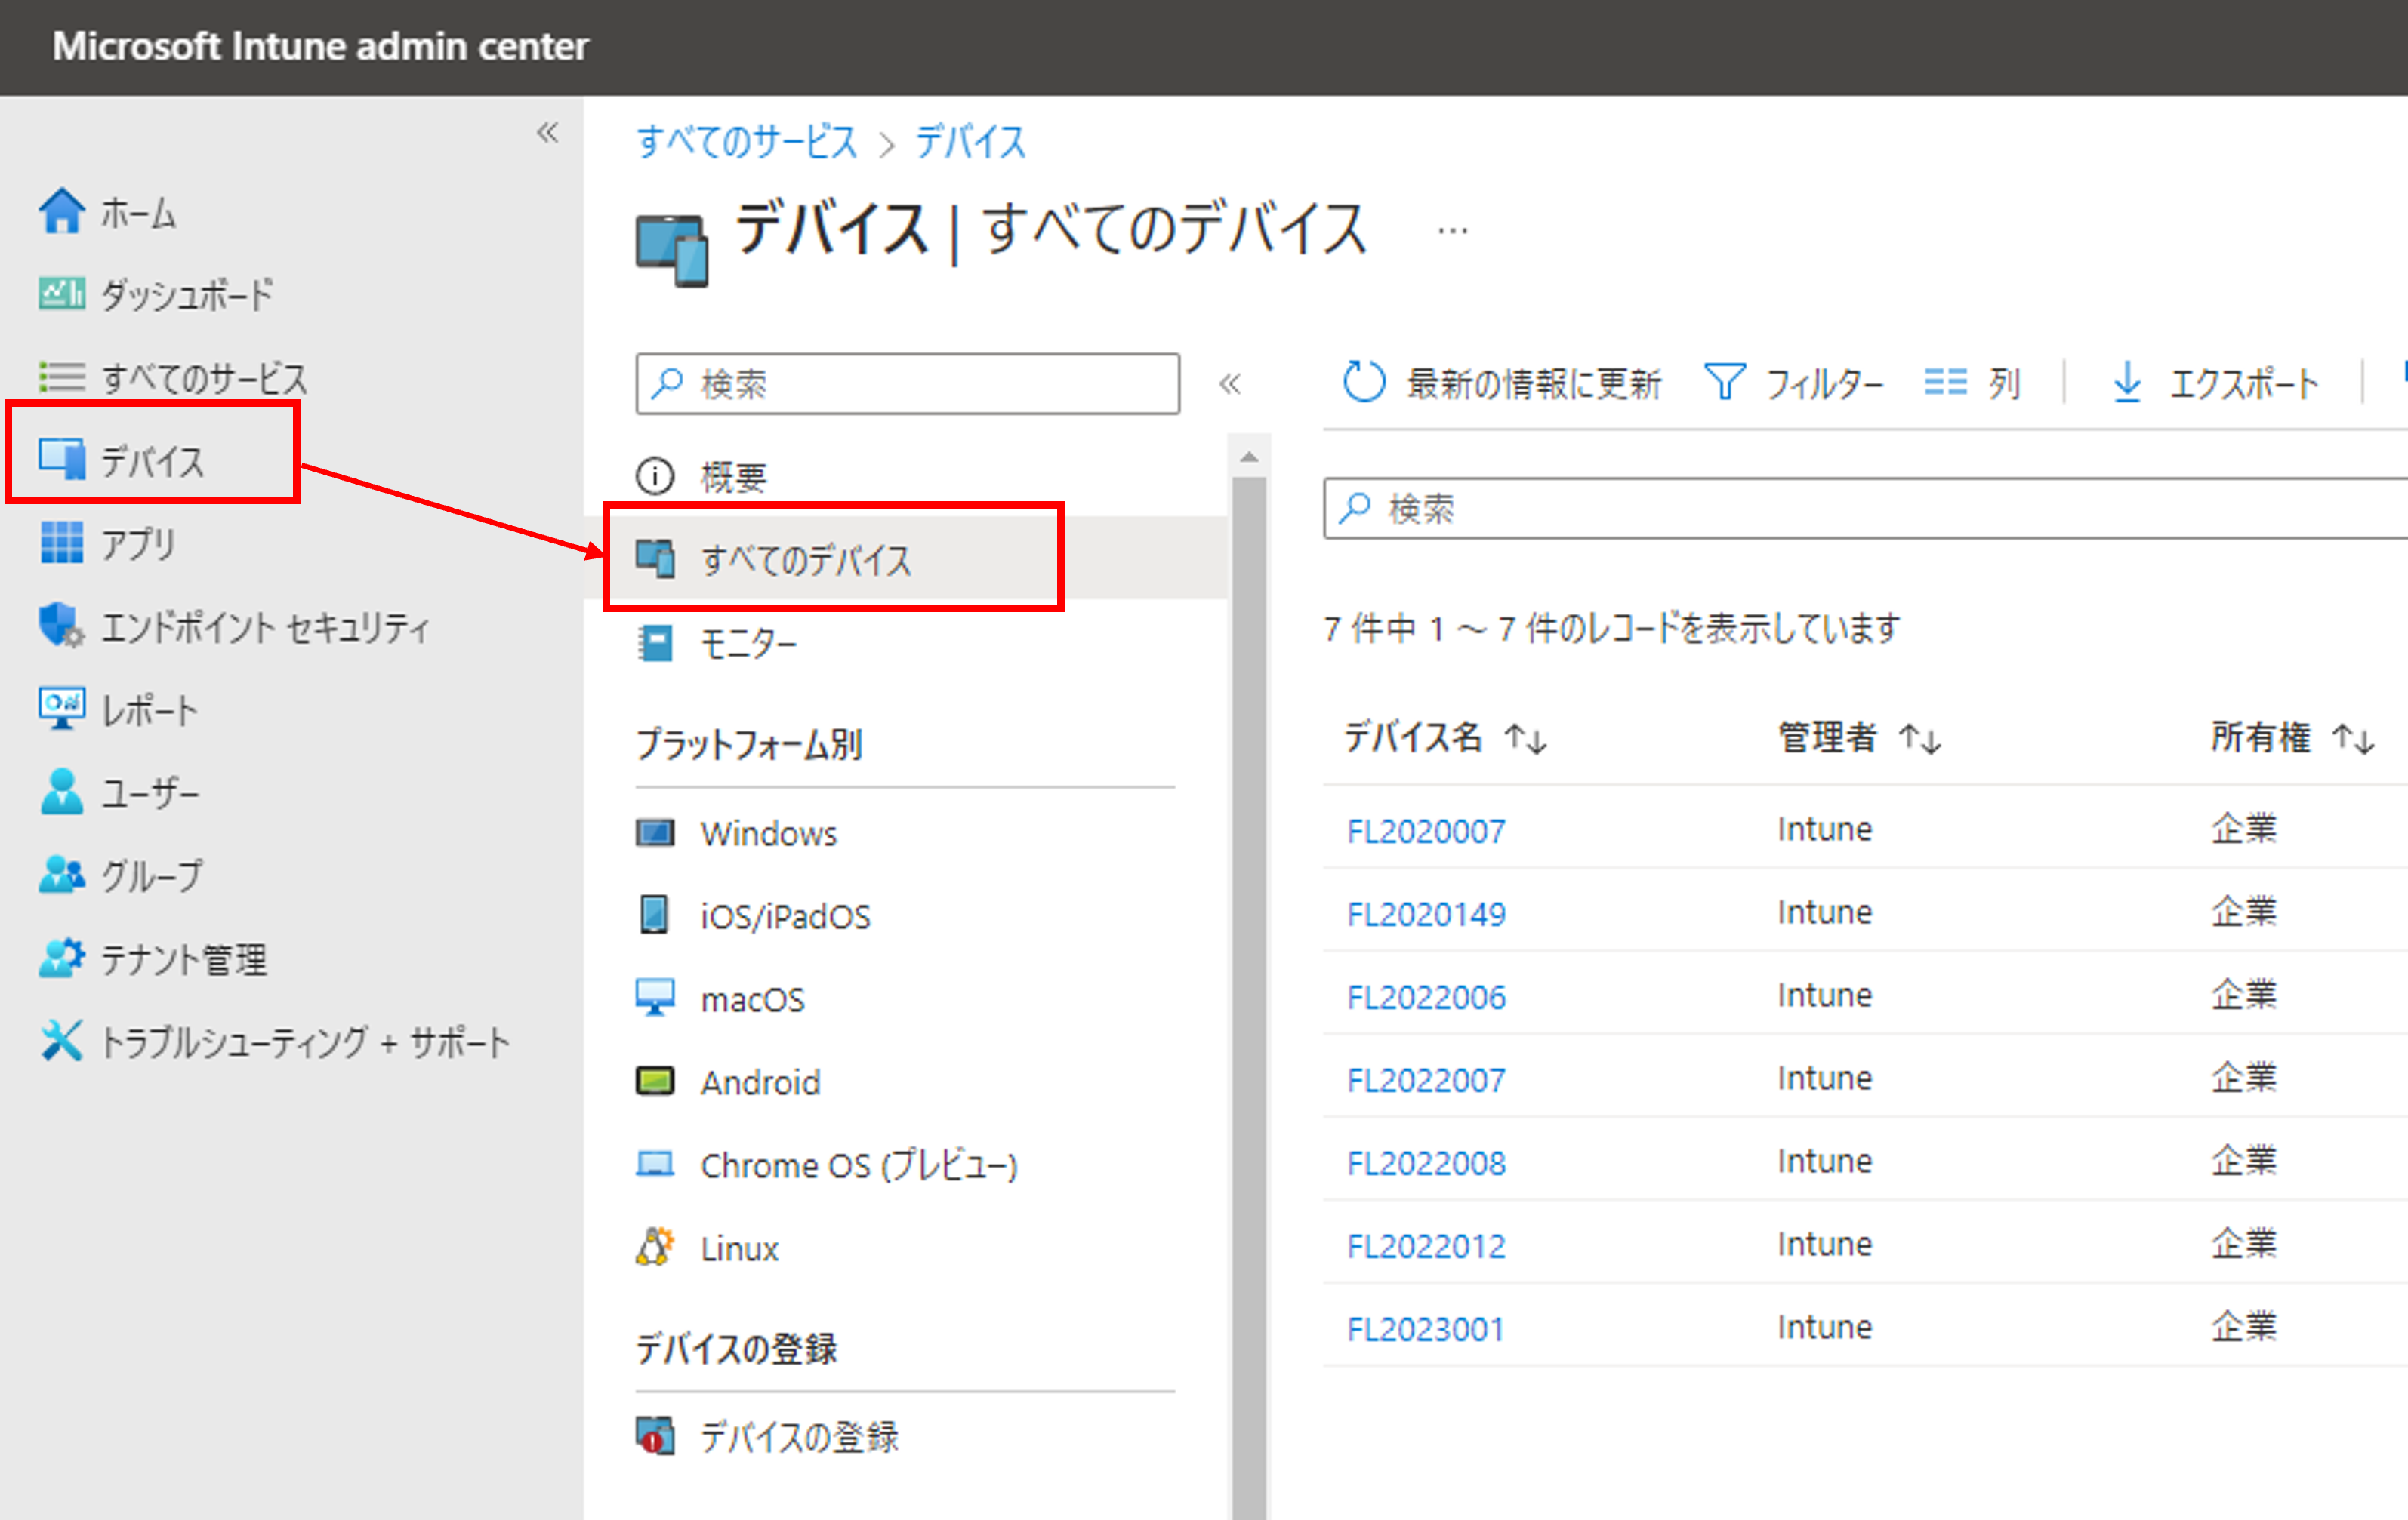Image resolution: width=2408 pixels, height=1520 pixels.
Task: Open Tenant administration (テナント管理) gear icon
Action: pos(62,958)
